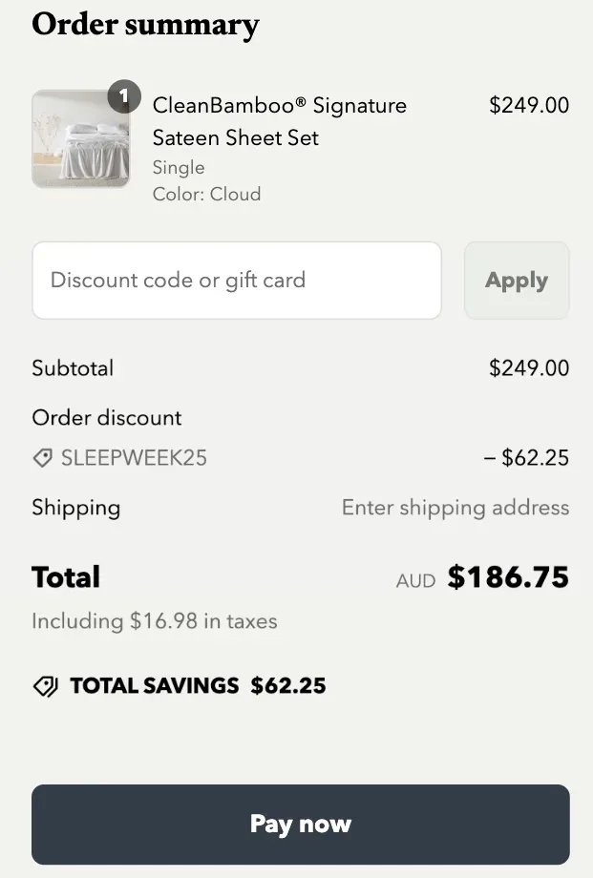Select the CleanBamboo Signature Sateen product title
The width and height of the screenshot is (593, 878).
click(x=279, y=121)
